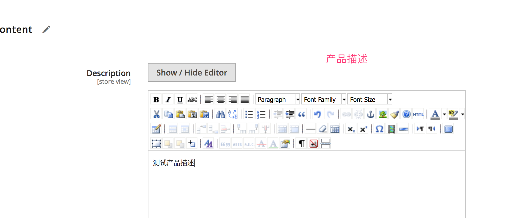Justify text alignment
Screen dimensions: 506x218
[x=245, y=100]
